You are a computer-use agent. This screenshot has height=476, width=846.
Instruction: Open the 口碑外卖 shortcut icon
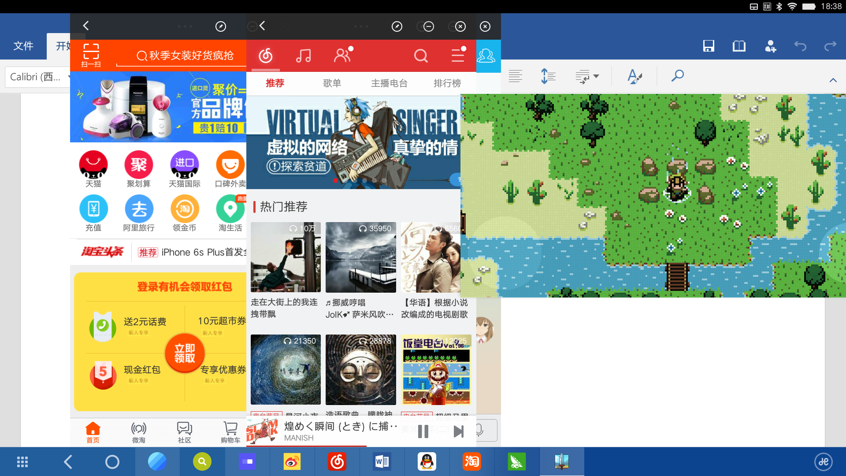coord(230,169)
